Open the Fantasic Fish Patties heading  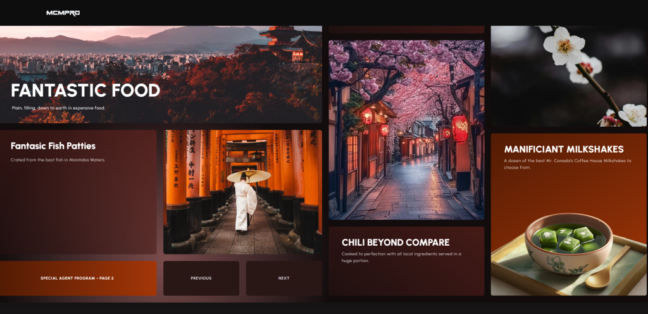tap(53, 146)
